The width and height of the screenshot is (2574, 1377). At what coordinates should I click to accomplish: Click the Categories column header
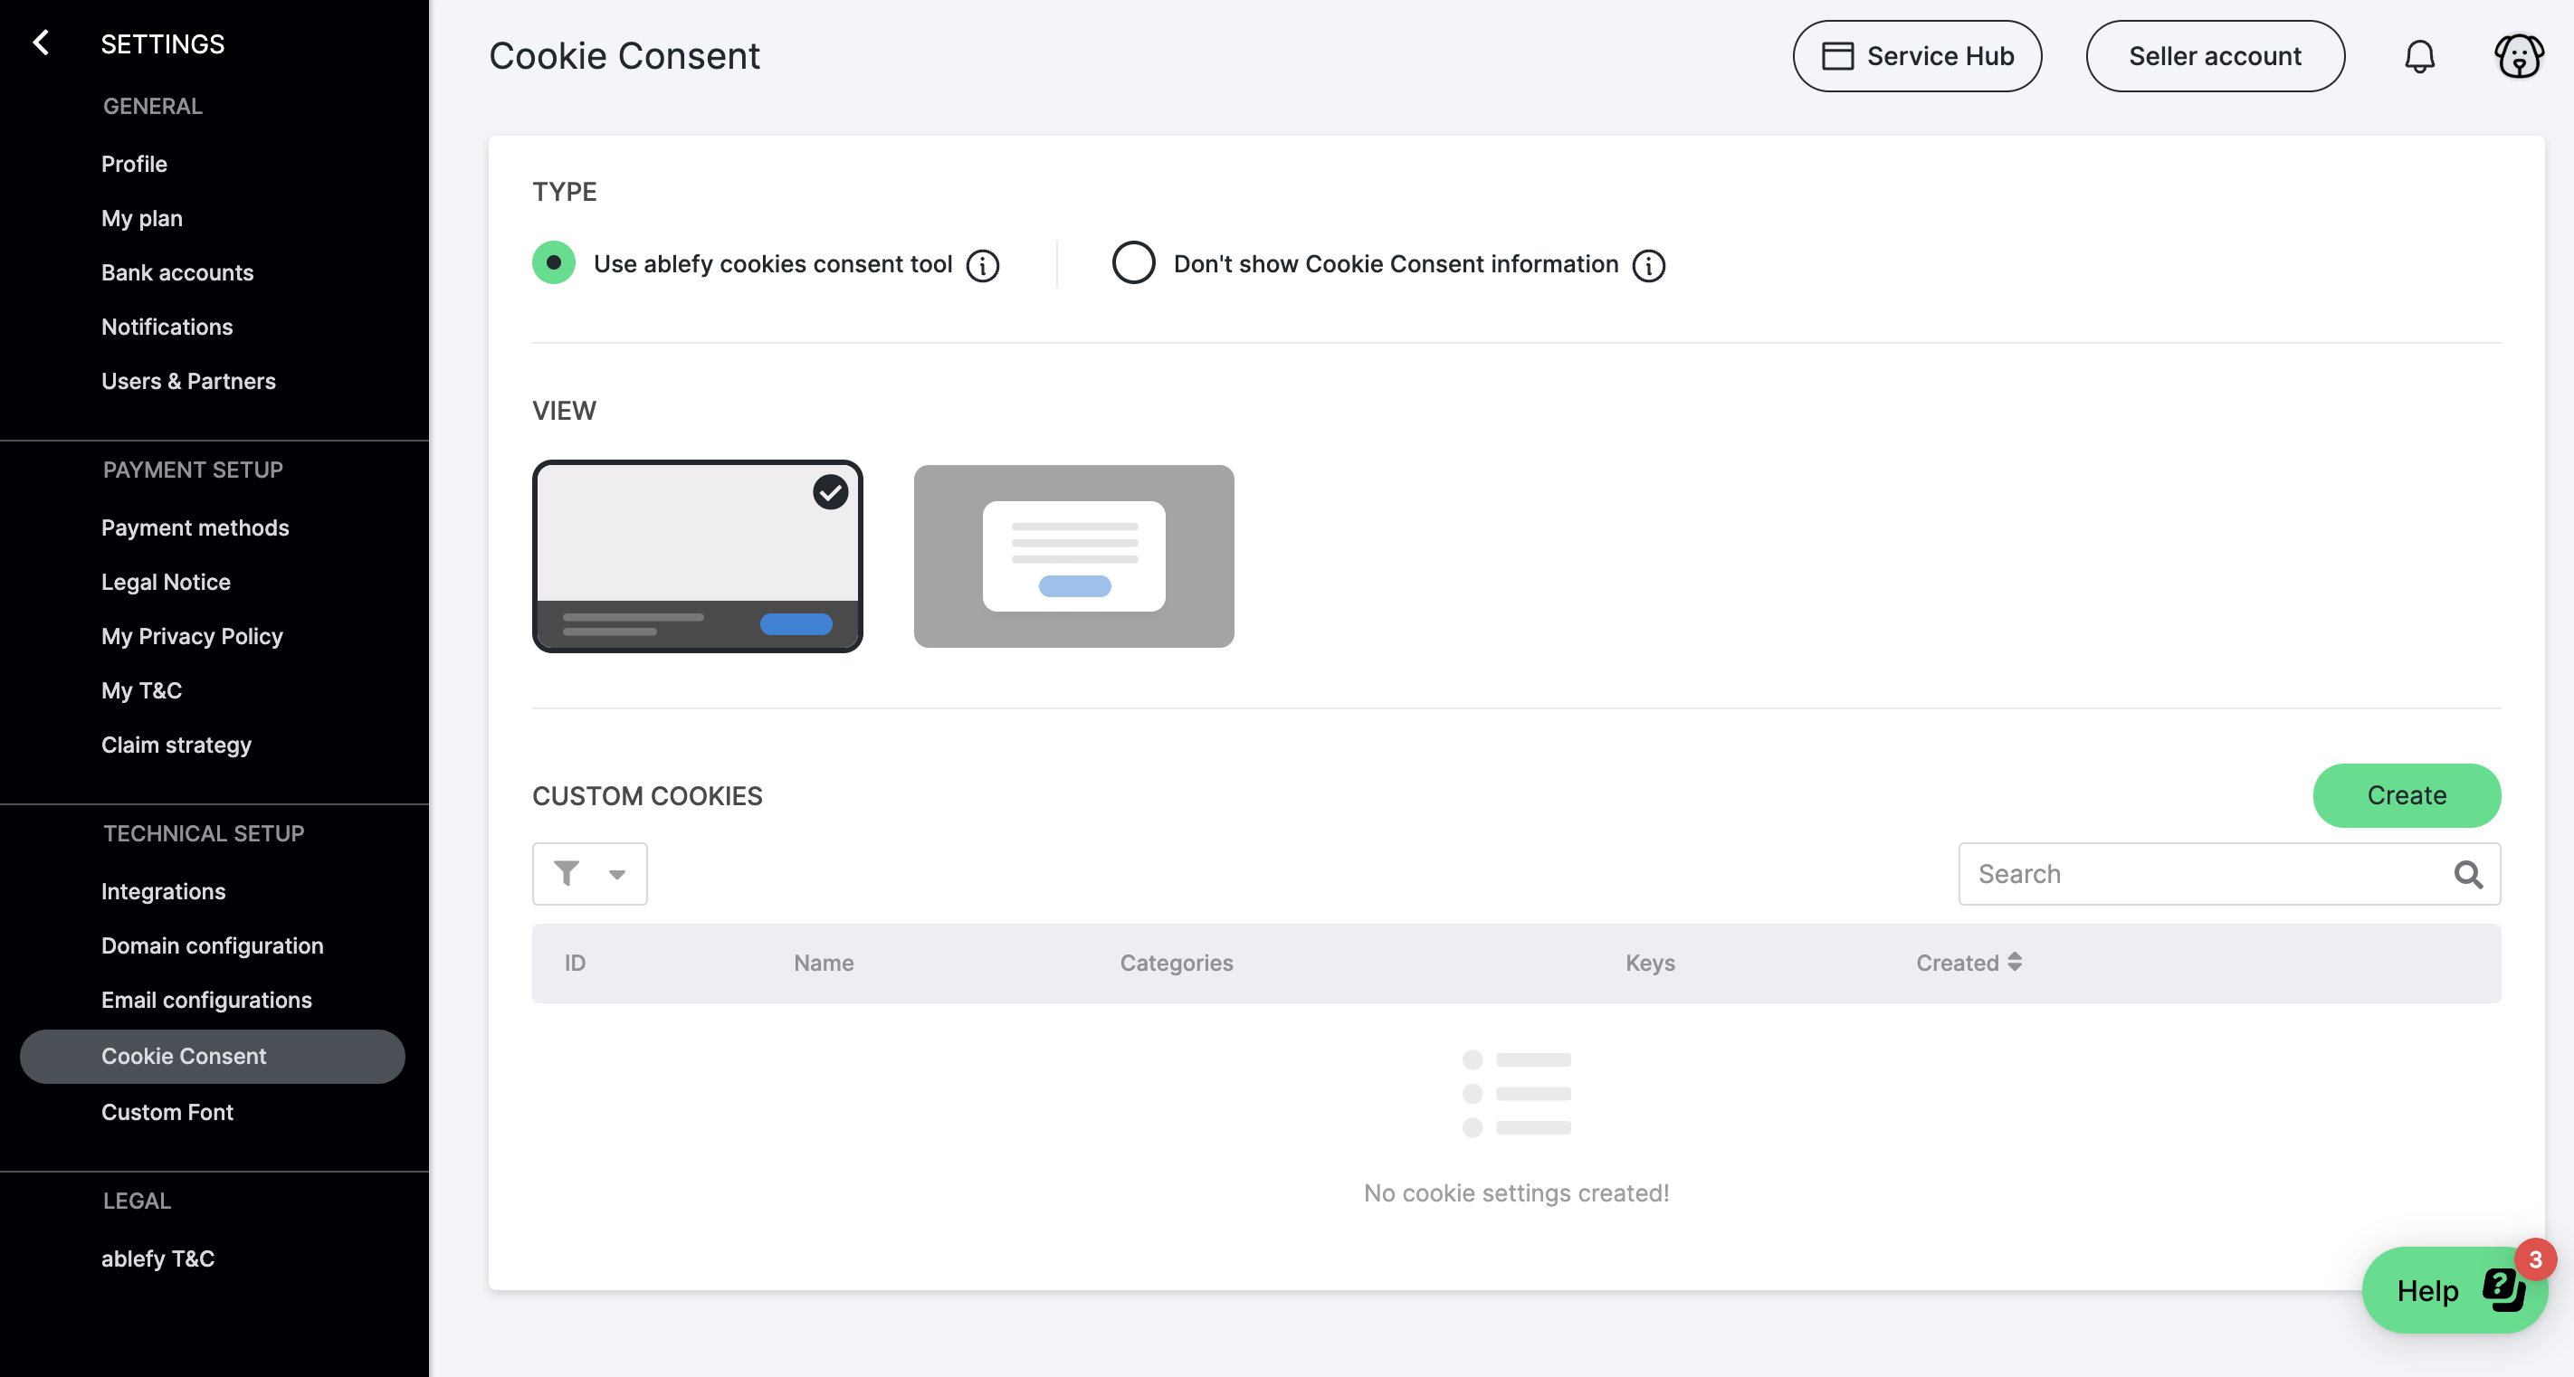pos(1176,963)
